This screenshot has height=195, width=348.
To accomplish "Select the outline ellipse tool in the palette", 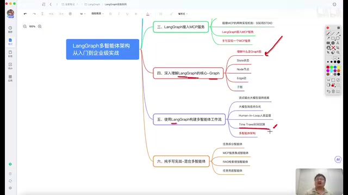I will tap(338, 38).
